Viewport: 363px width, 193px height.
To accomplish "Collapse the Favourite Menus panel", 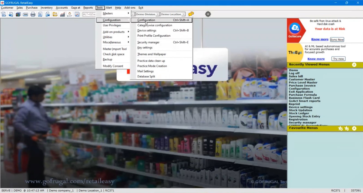I will [x=354, y=128].
